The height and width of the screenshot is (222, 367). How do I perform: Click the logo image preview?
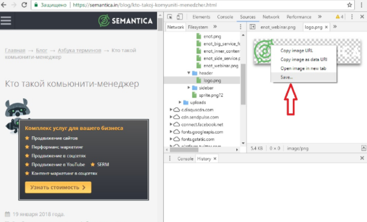(x=307, y=51)
